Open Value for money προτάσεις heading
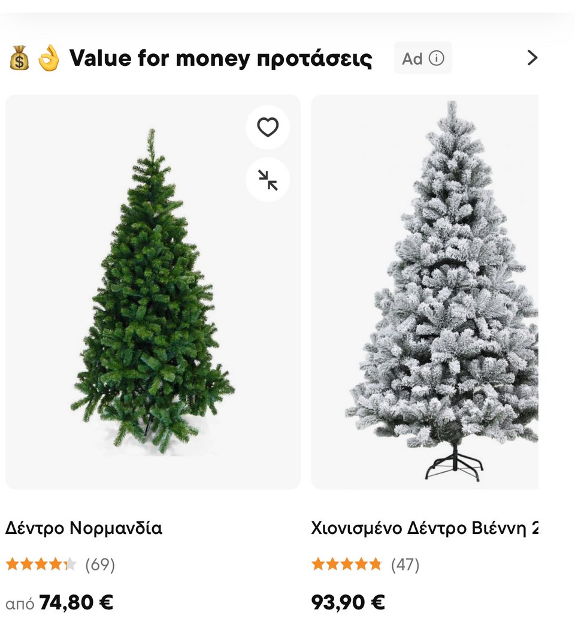575x643 pixels. click(220, 58)
